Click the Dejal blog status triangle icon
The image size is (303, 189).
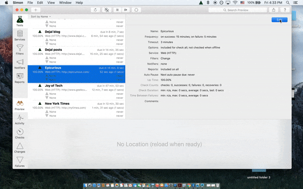40,32
